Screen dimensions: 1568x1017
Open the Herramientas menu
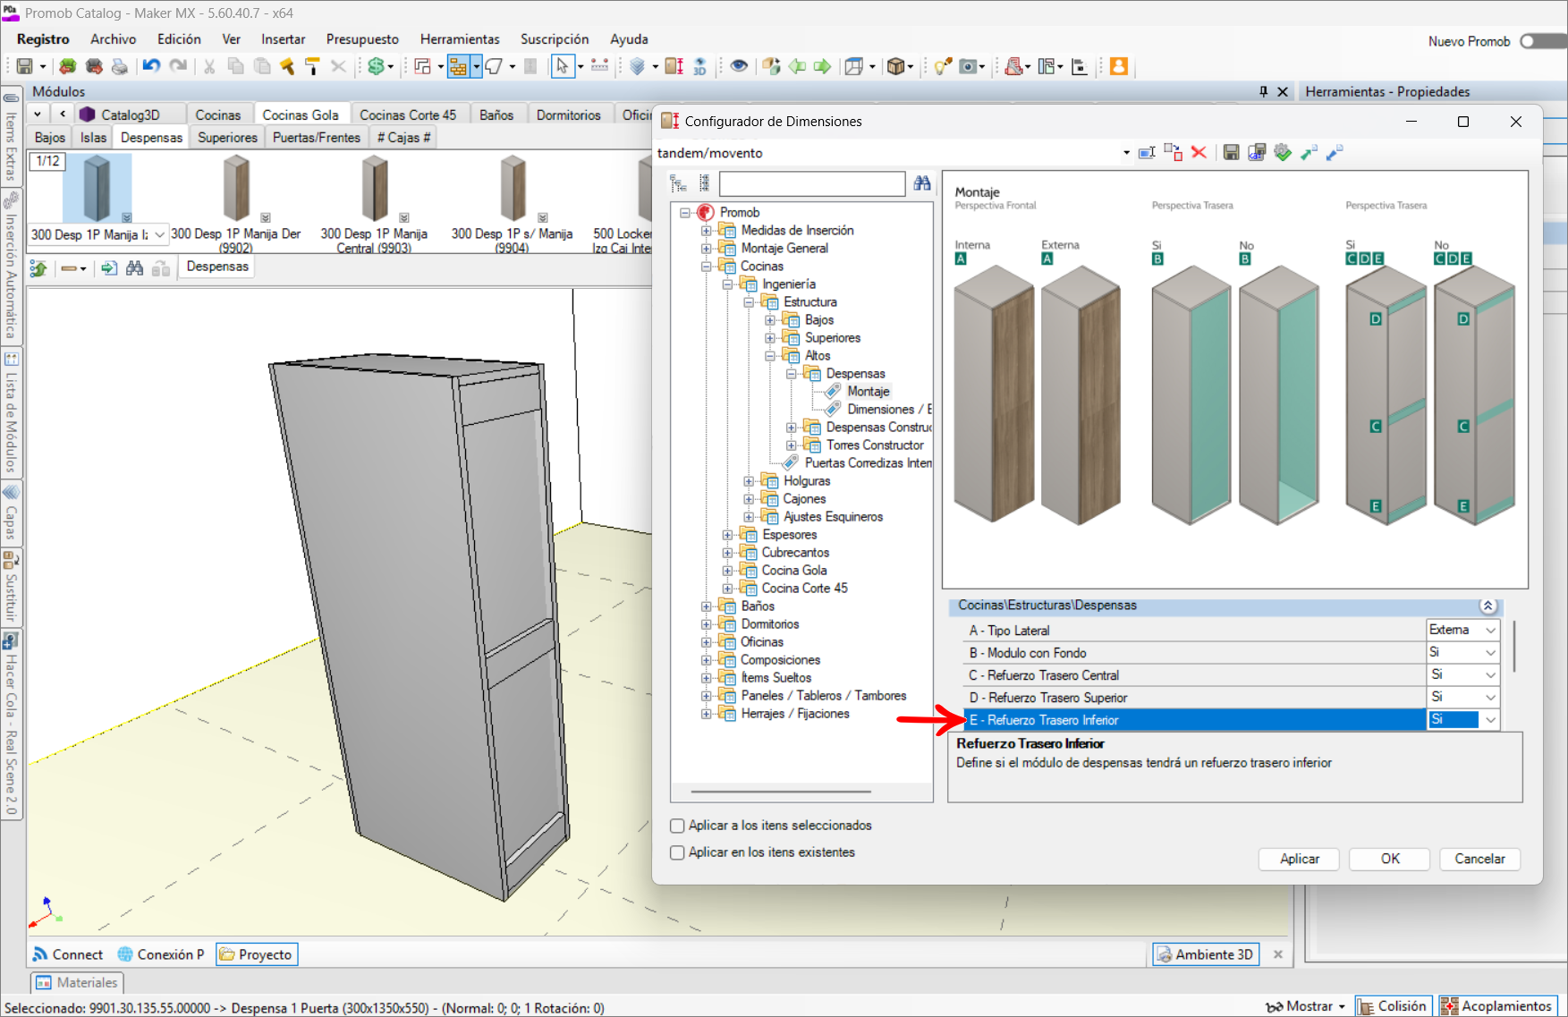(x=460, y=39)
